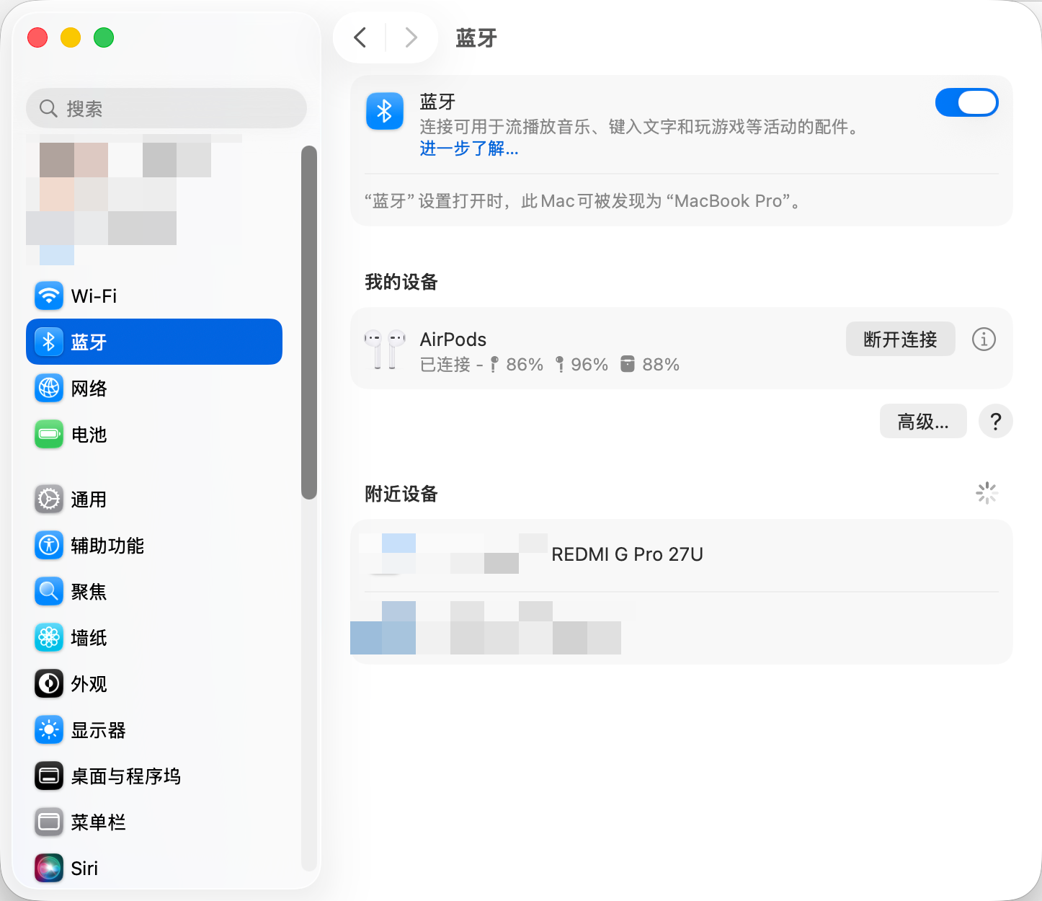
Task: Select the 聚焦 magnifier icon
Action: click(x=49, y=591)
